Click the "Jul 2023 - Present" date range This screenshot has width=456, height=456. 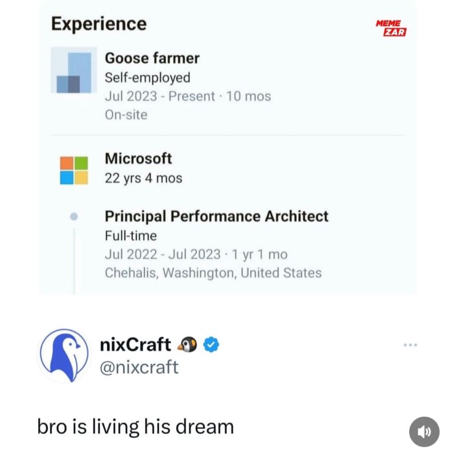tap(160, 96)
